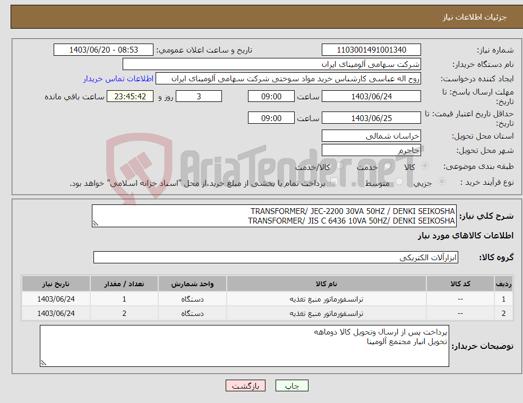Image resolution: width=523 pixels, height=403 pixels.
Task: Click row 1 date 1403/06/24 cell
Action: (56, 299)
